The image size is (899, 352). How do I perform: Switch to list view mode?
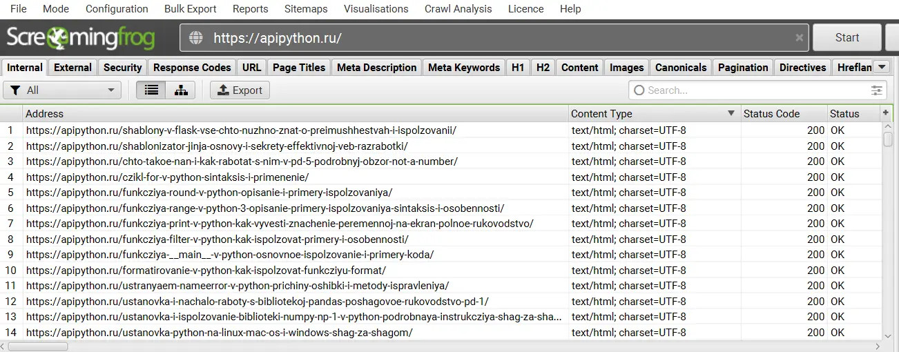(x=151, y=90)
